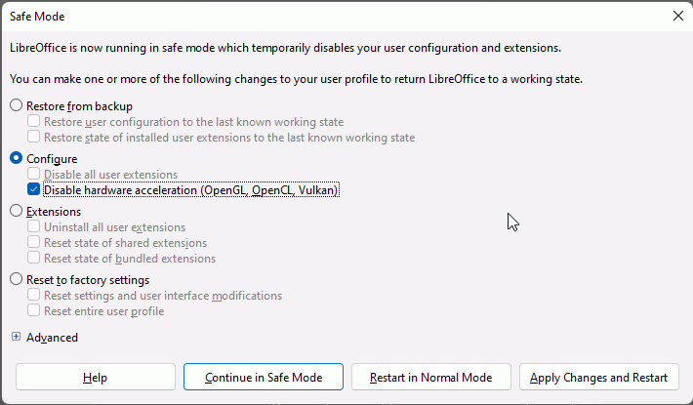693x405 pixels.
Task: Tick Restore user configuration to last working state
Action: [x=34, y=122]
